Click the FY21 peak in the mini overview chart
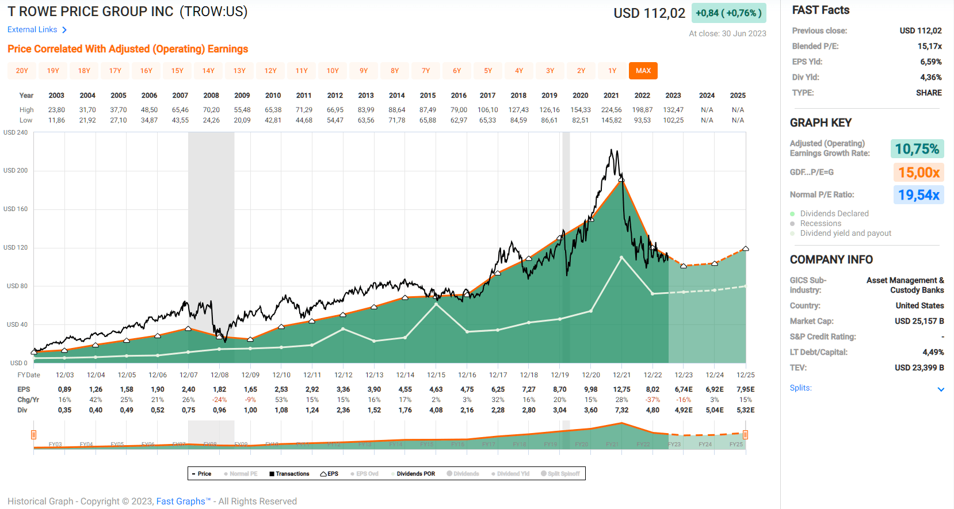Screen dimensions: 954x509 click(x=621, y=424)
